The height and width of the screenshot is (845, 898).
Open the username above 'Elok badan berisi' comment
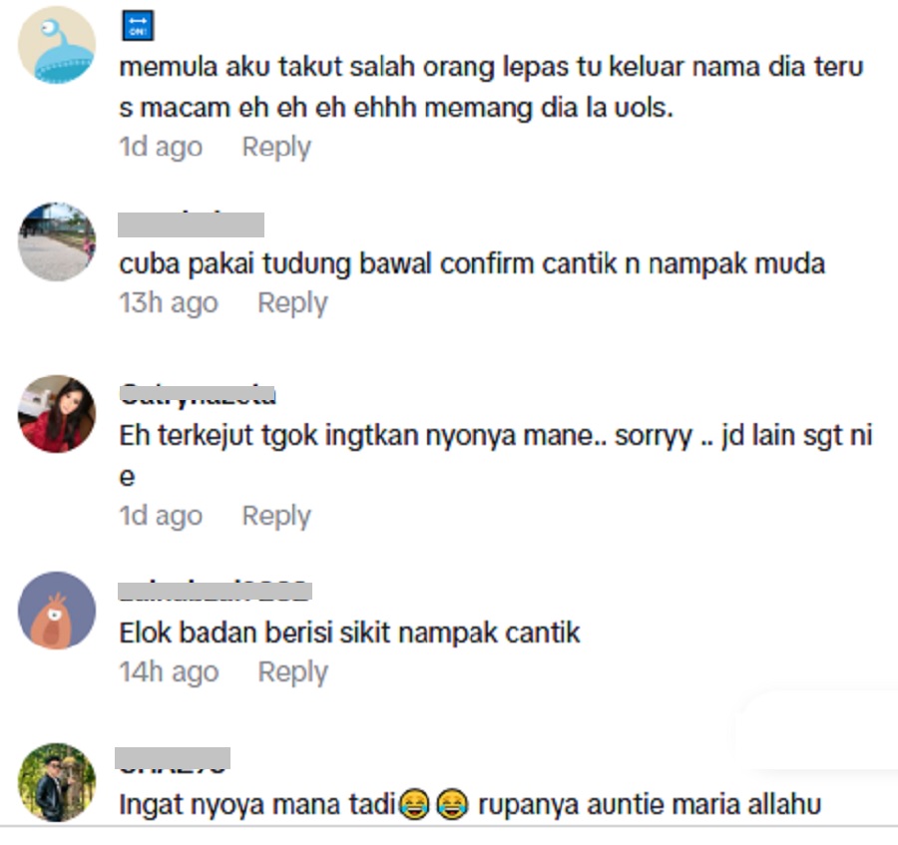(215, 591)
